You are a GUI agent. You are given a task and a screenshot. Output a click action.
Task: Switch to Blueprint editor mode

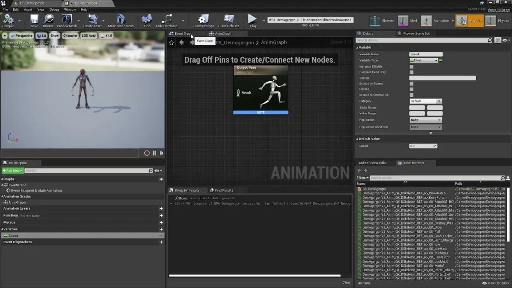coord(470,21)
